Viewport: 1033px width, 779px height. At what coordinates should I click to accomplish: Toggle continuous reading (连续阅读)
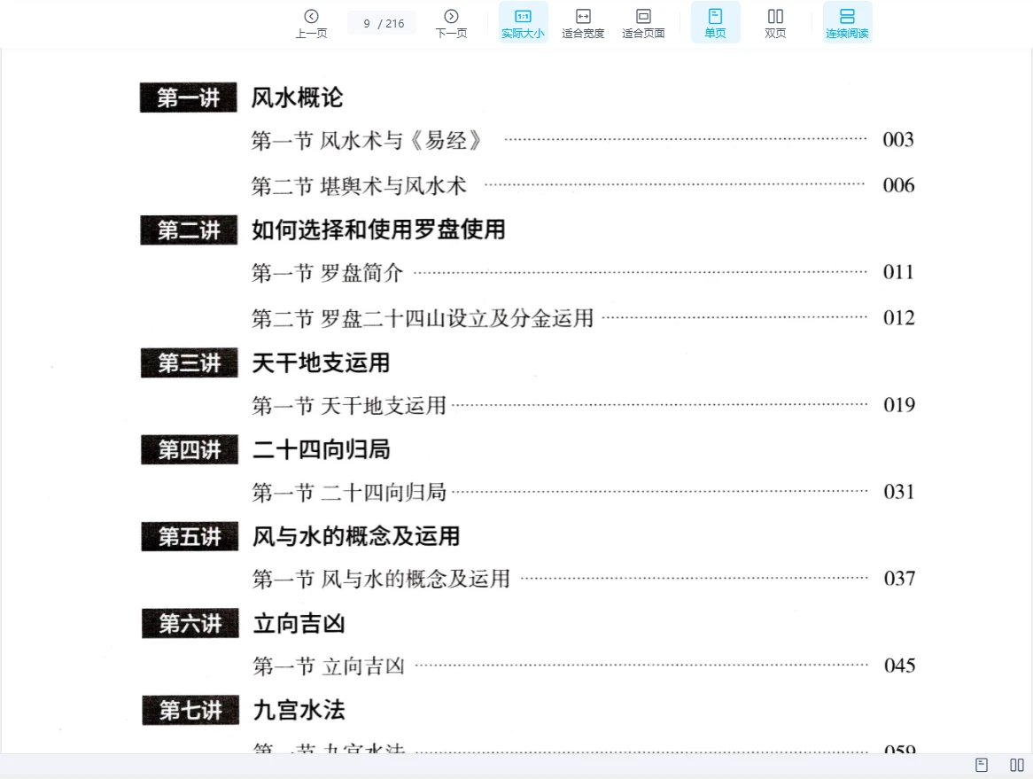point(847,23)
